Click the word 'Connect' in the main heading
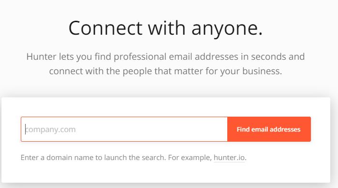Screen dimensions: 338x188 (105, 28)
